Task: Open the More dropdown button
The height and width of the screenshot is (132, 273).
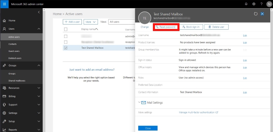Action: pyautogui.click(x=91, y=22)
